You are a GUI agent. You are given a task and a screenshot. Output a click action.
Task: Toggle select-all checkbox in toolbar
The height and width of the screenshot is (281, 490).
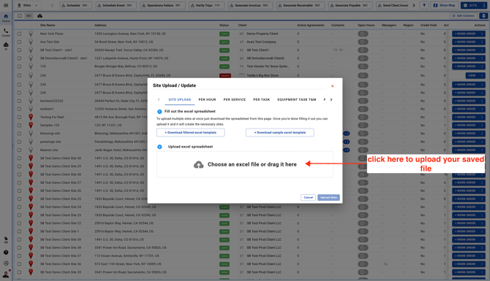pos(20,15)
